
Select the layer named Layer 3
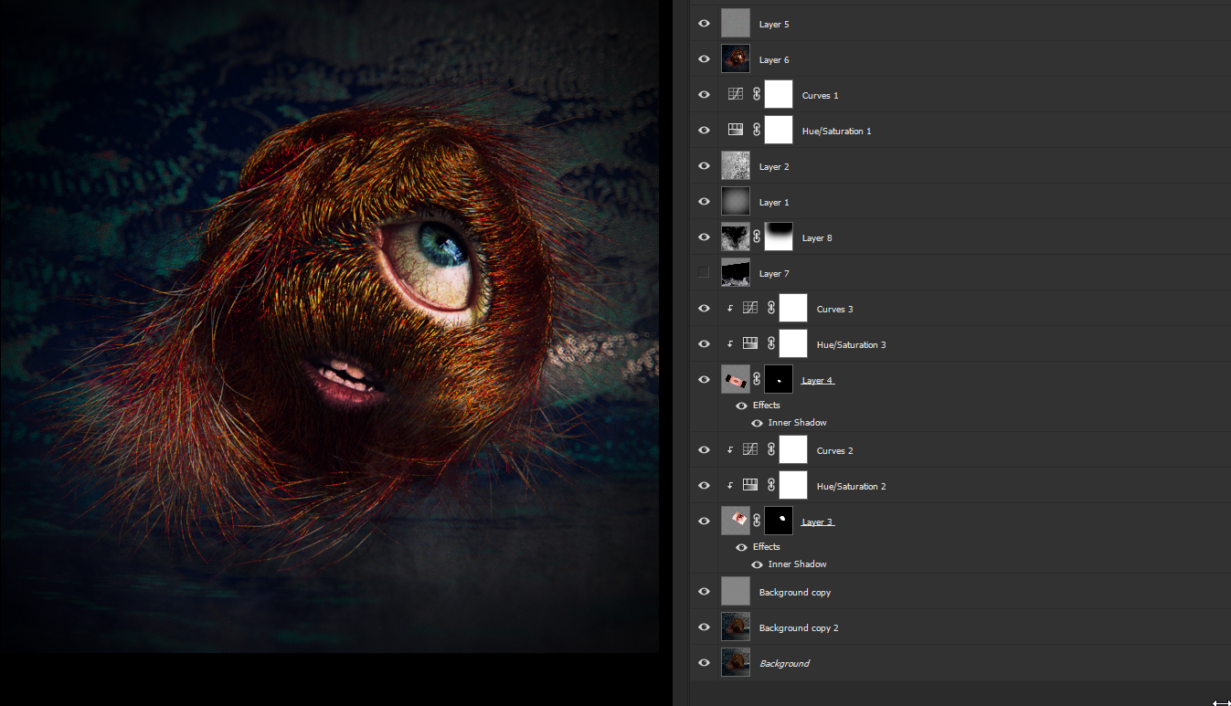817,522
